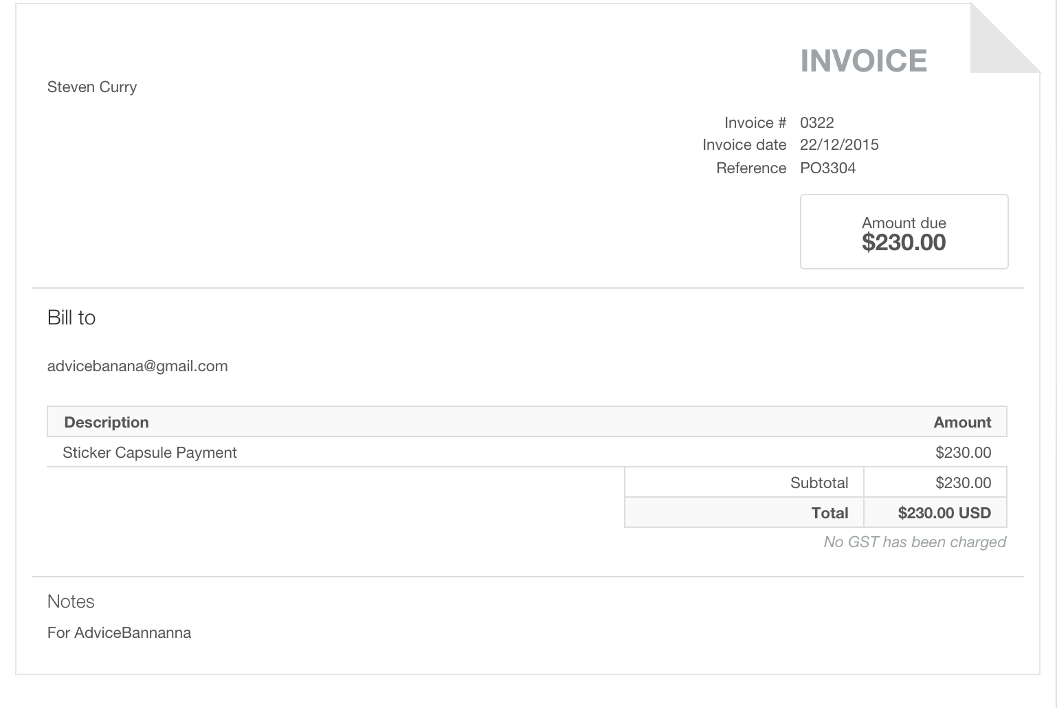The image size is (1057, 708).
Task: Click the Bill to heading
Action: click(71, 318)
